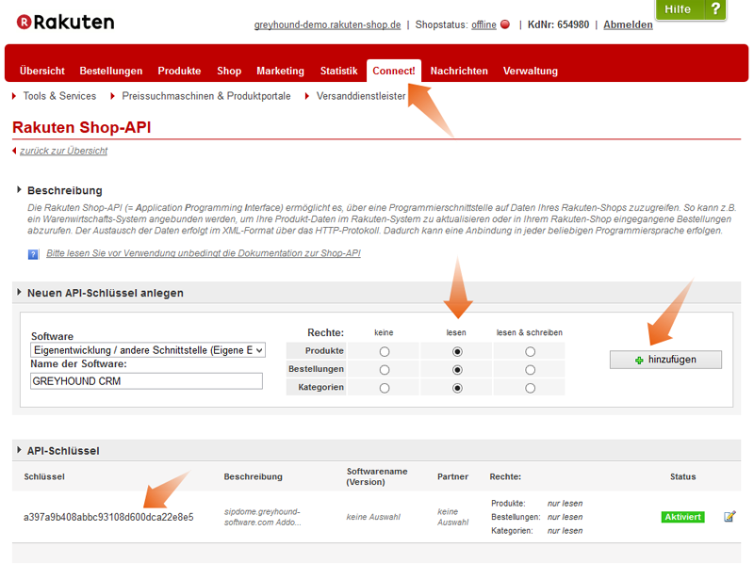This screenshot has width=754, height=579.
Task: Open the greyhound-demo.rakuten-shop.de link
Action: (x=327, y=24)
